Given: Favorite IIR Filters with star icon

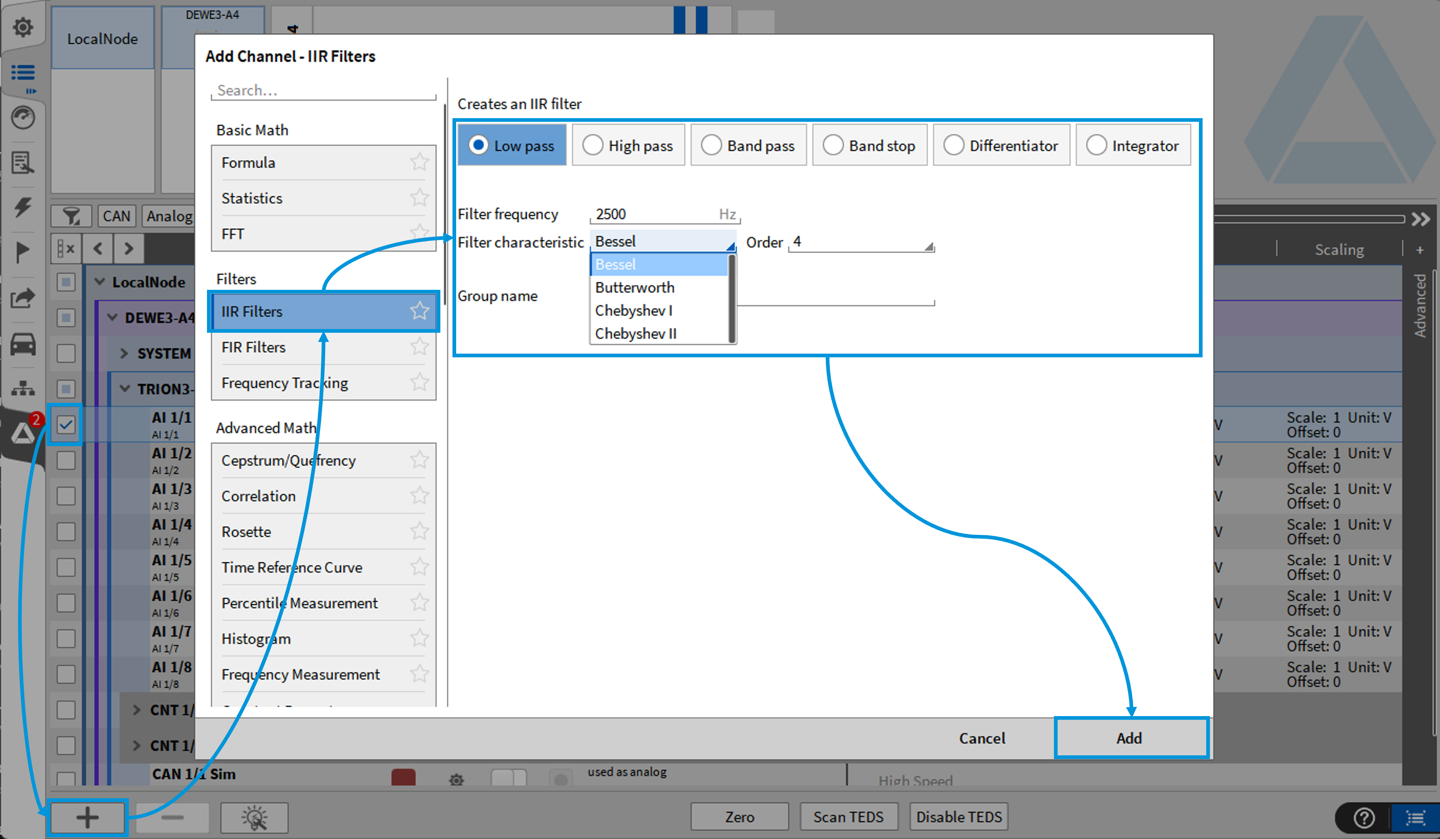Looking at the screenshot, I should (419, 311).
